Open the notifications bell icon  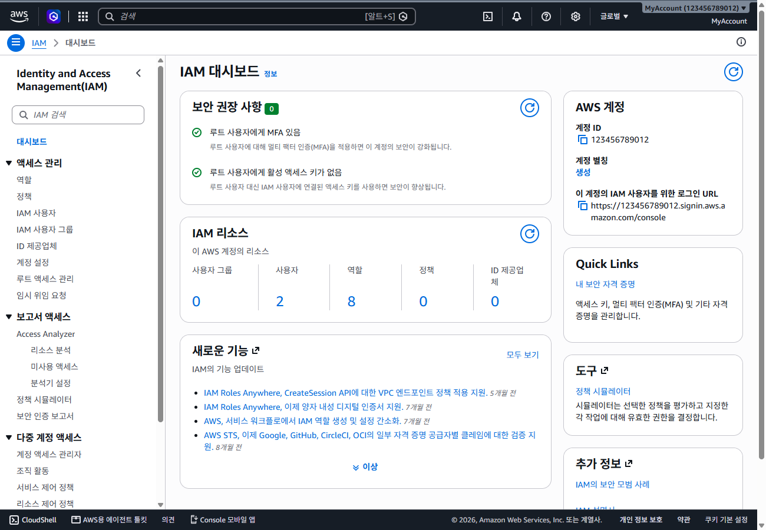pos(517,16)
